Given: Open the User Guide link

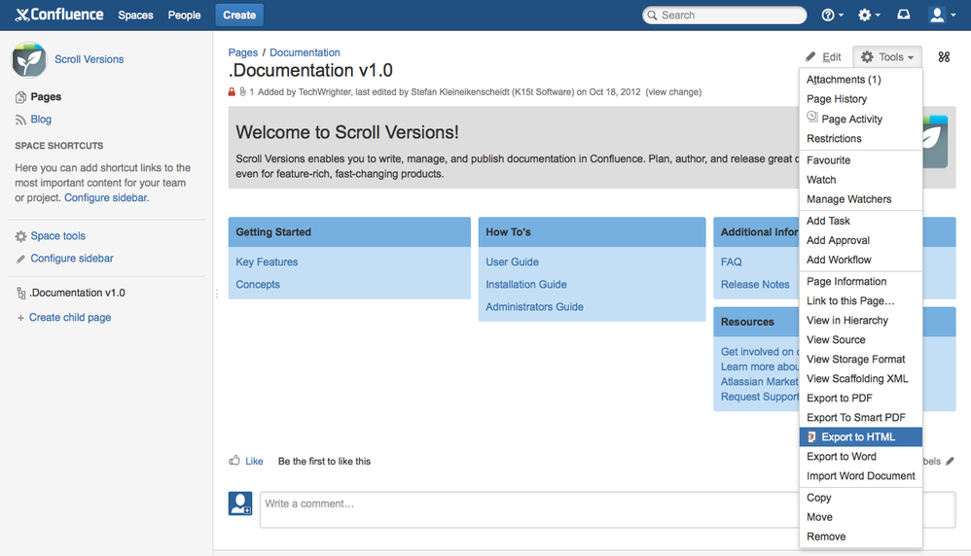Looking at the screenshot, I should 512,262.
